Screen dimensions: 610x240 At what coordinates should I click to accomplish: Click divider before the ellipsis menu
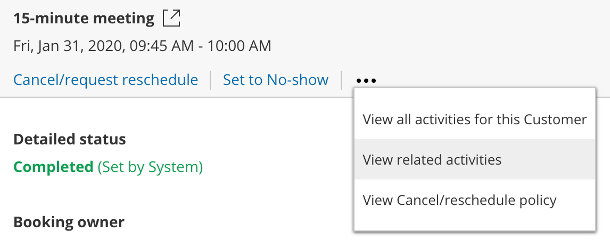tap(341, 81)
